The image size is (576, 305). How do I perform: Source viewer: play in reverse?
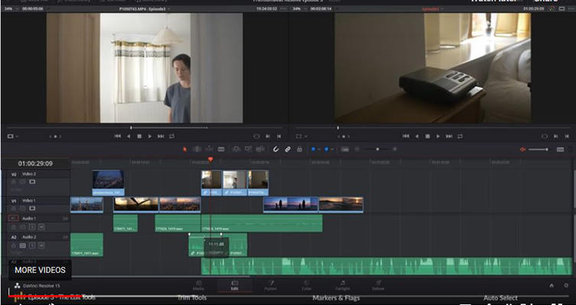click(x=129, y=136)
